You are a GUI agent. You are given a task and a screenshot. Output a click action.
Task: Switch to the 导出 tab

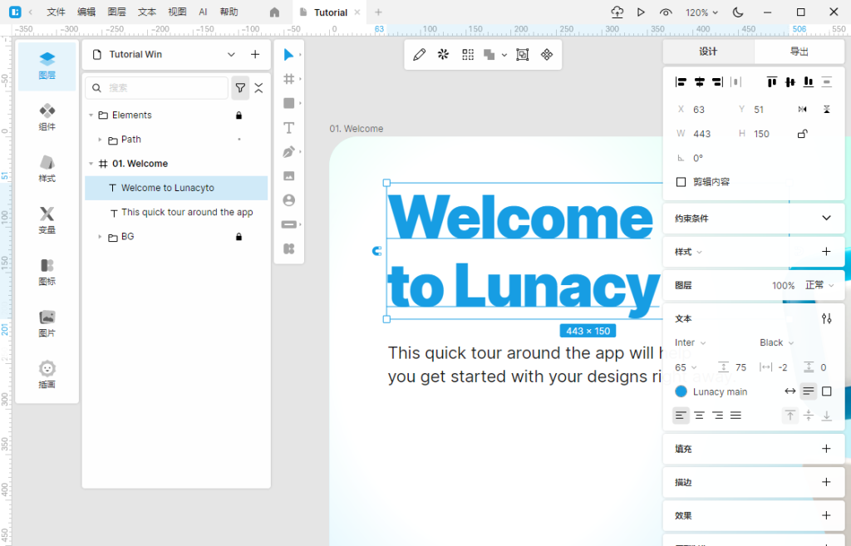pos(799,52)
